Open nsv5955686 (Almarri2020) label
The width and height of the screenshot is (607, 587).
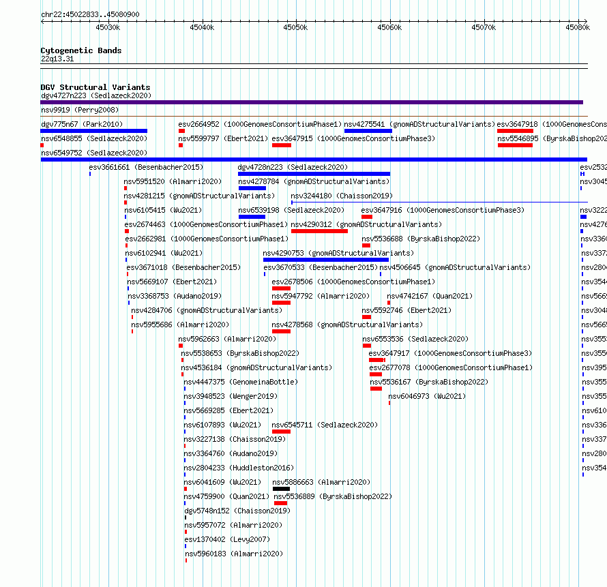pyautogui.click(x=180, y=325)
